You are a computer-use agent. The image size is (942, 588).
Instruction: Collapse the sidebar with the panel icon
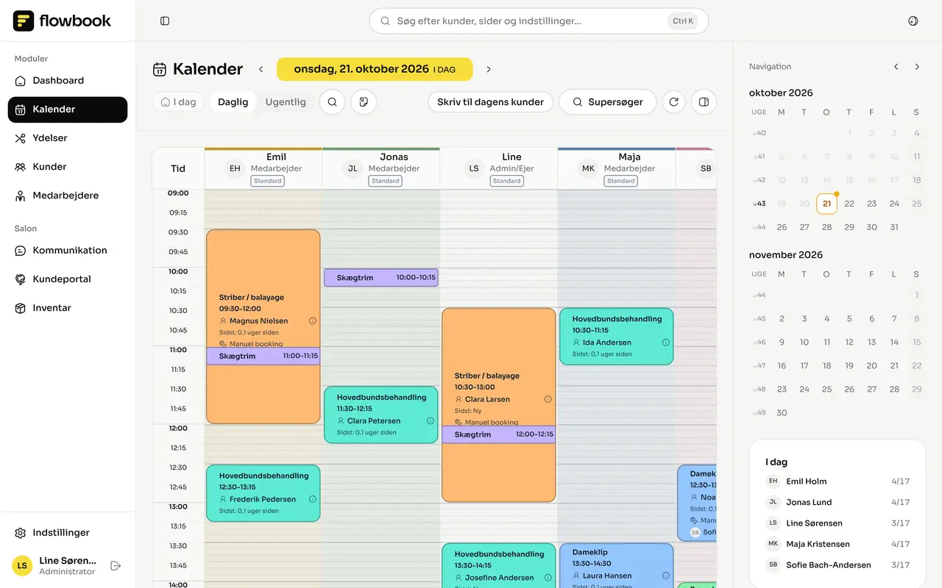(x=165, y=21)
